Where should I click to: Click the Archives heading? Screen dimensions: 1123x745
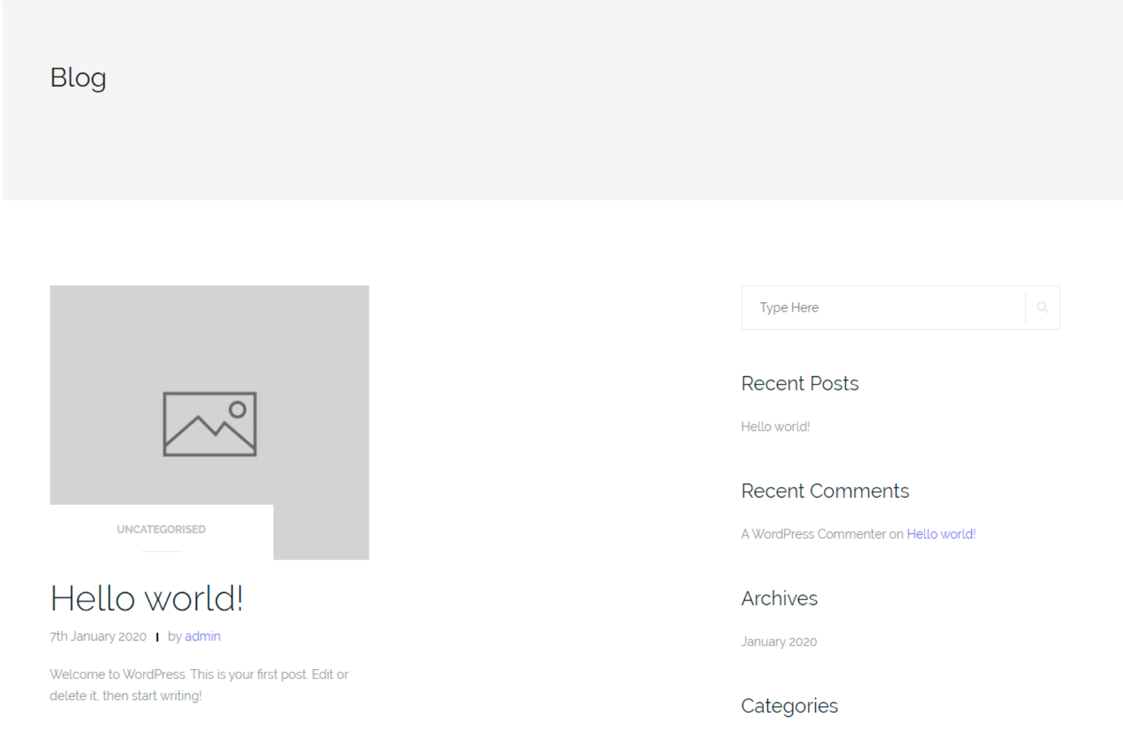(x=779, y=599)
